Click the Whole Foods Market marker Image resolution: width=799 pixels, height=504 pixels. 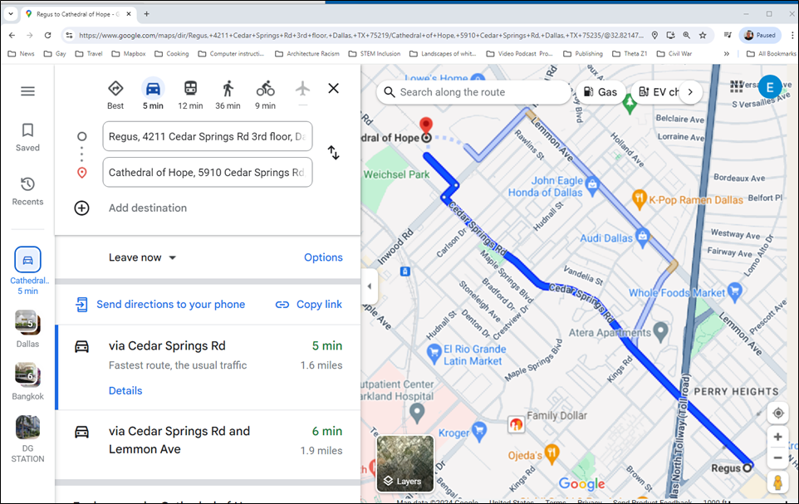734,291
